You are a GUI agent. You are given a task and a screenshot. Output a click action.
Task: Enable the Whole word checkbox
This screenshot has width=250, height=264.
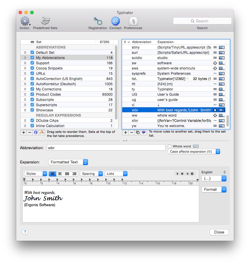pos(170,146)
